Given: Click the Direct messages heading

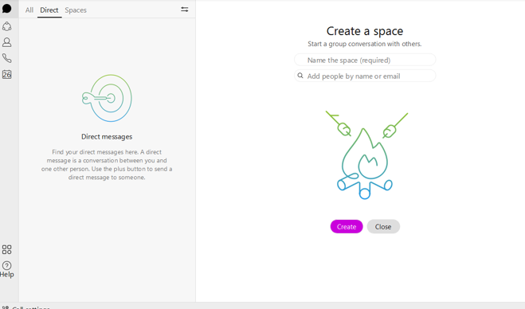Looking at the screenshot, I should click(107, 137).
